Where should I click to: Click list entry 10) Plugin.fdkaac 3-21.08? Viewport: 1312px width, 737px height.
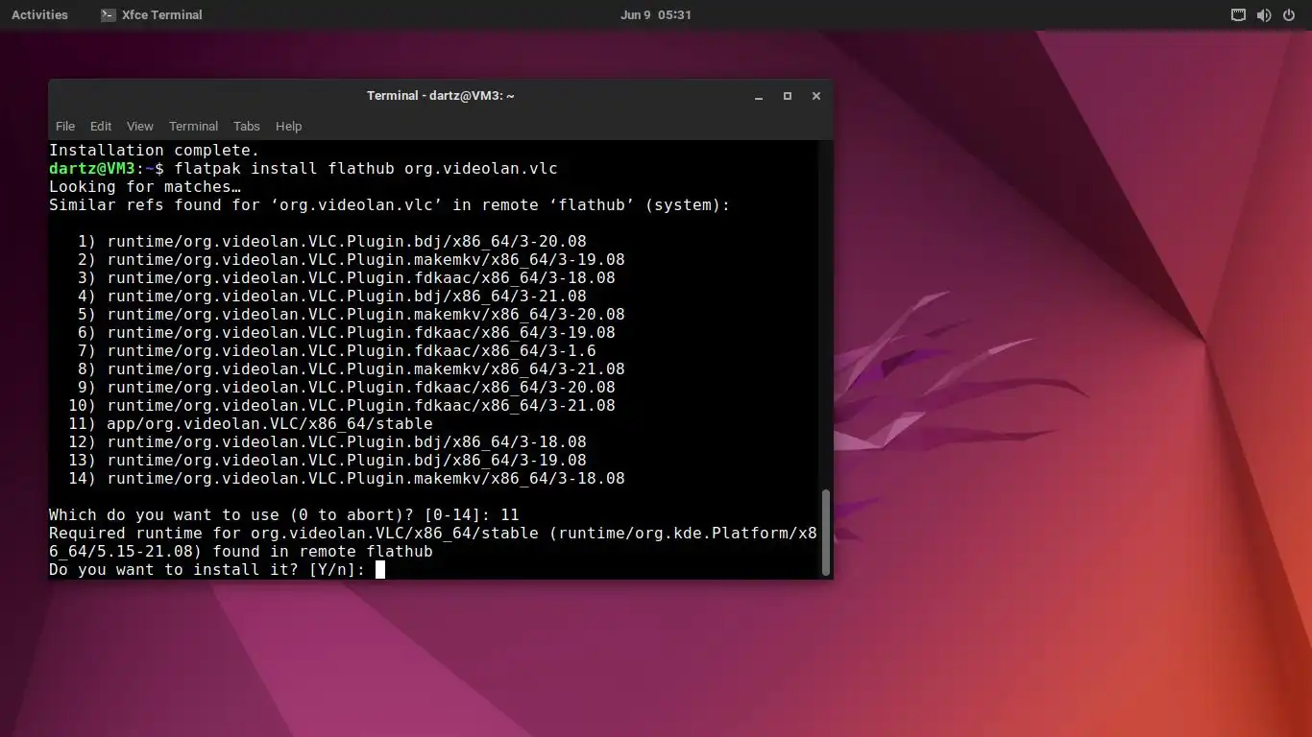click(x=342, y=406)
